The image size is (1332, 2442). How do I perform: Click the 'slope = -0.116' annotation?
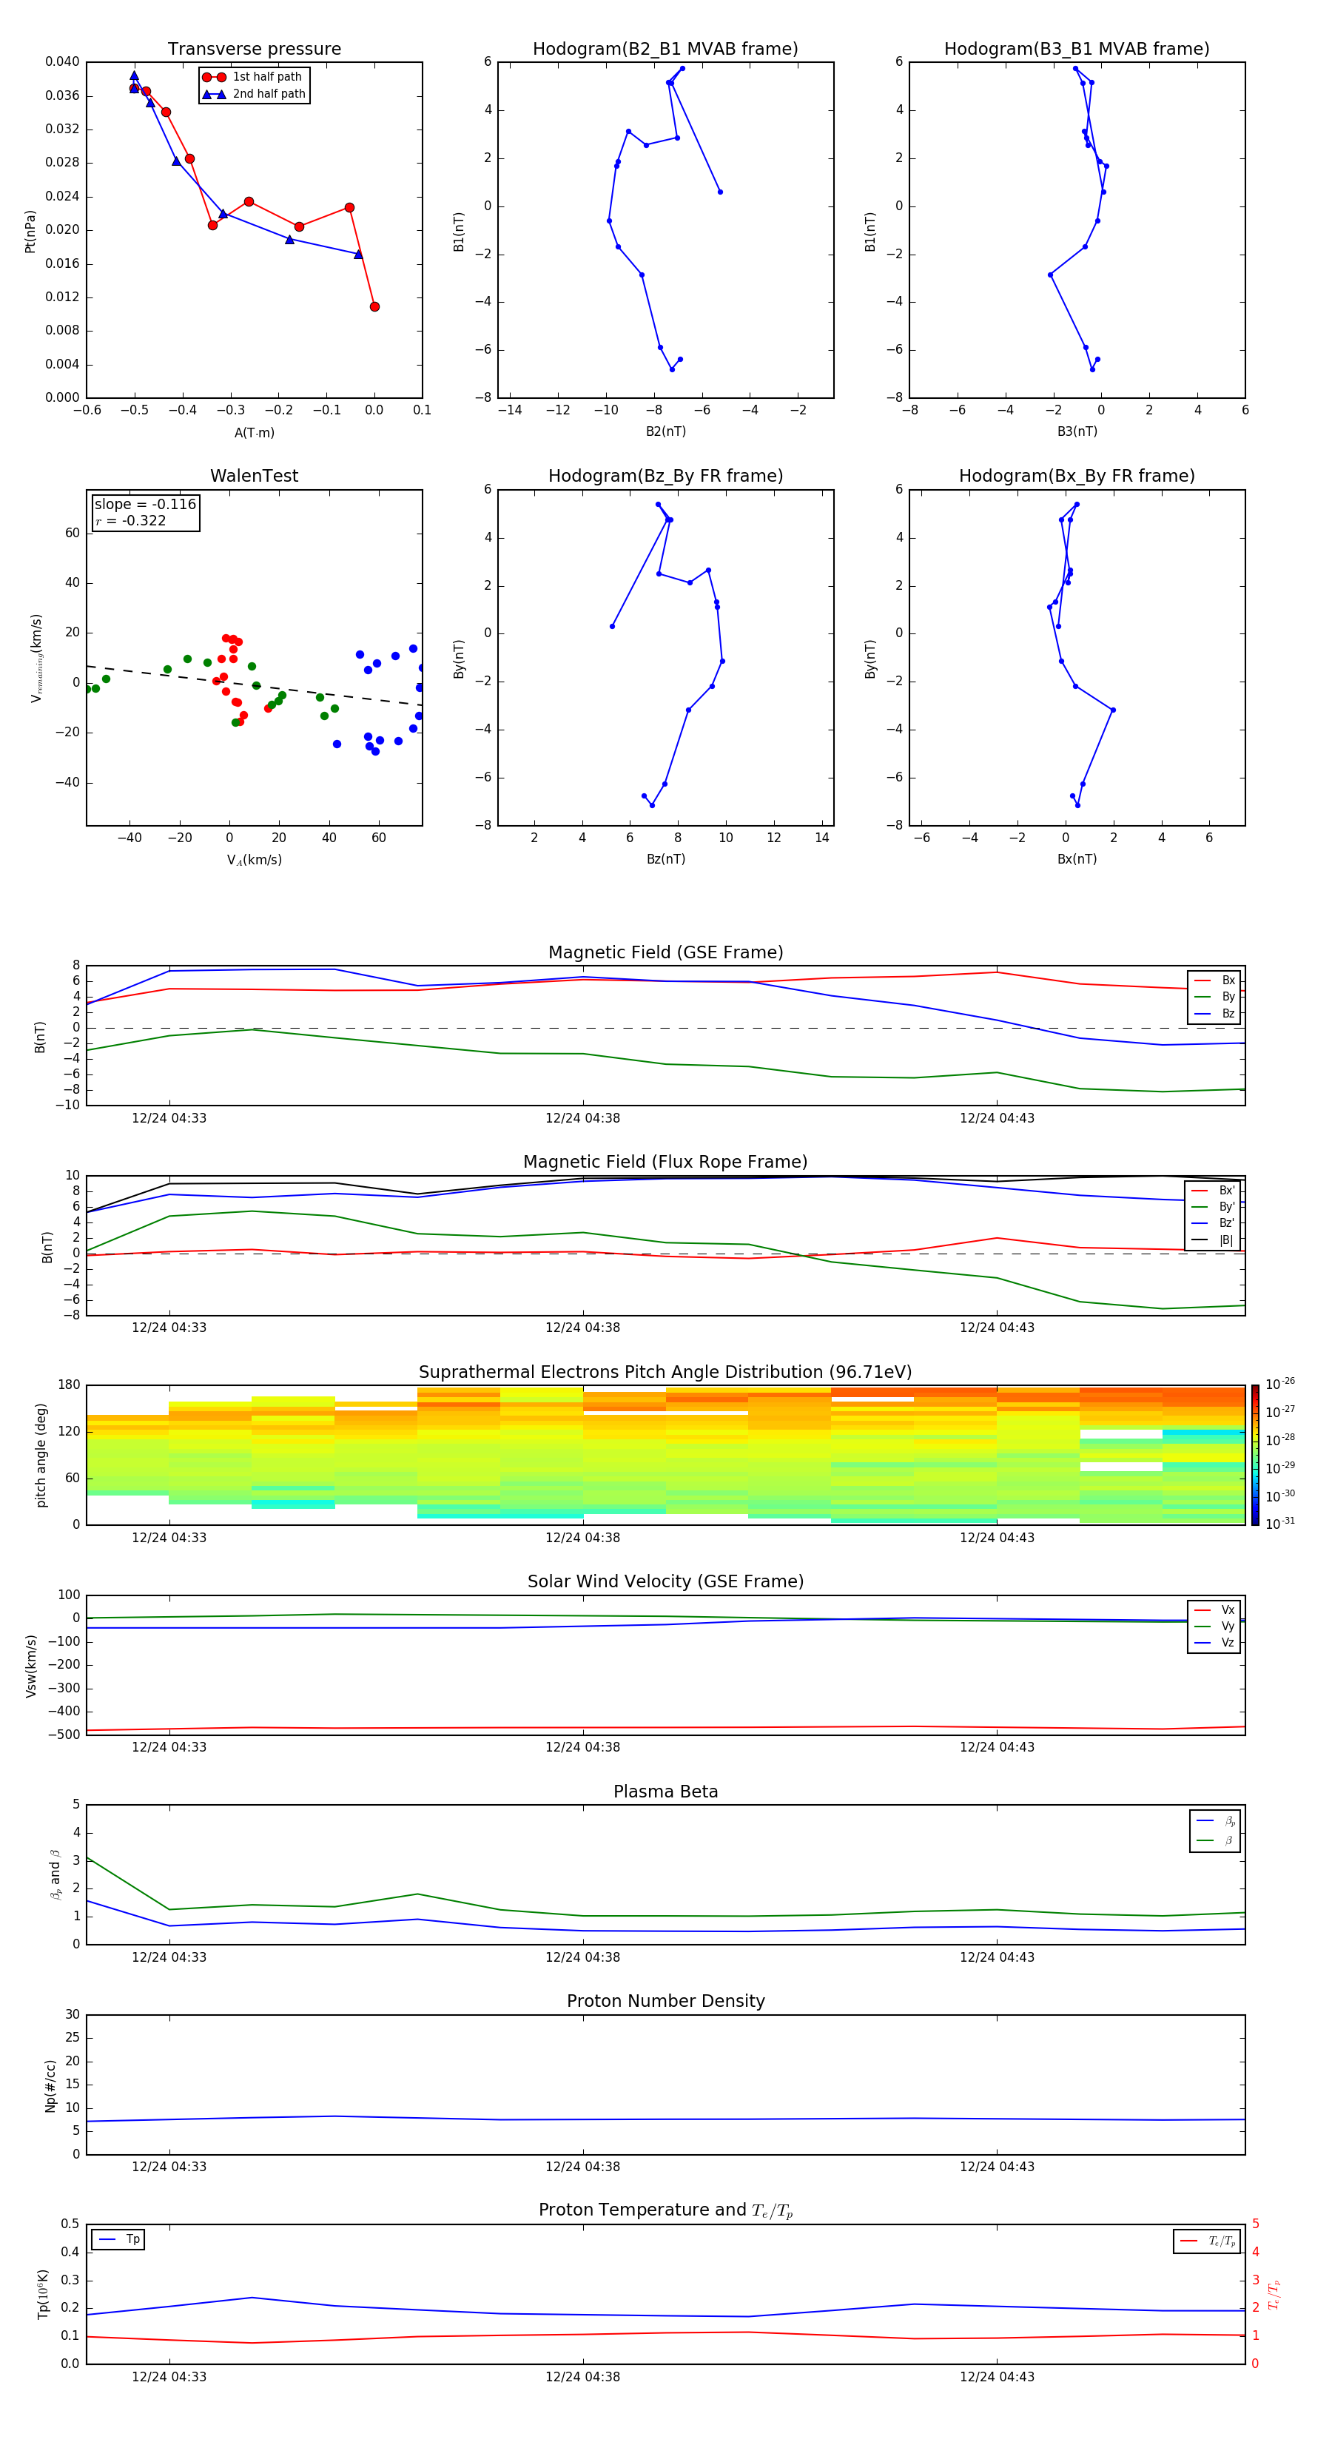coord(145,505)
